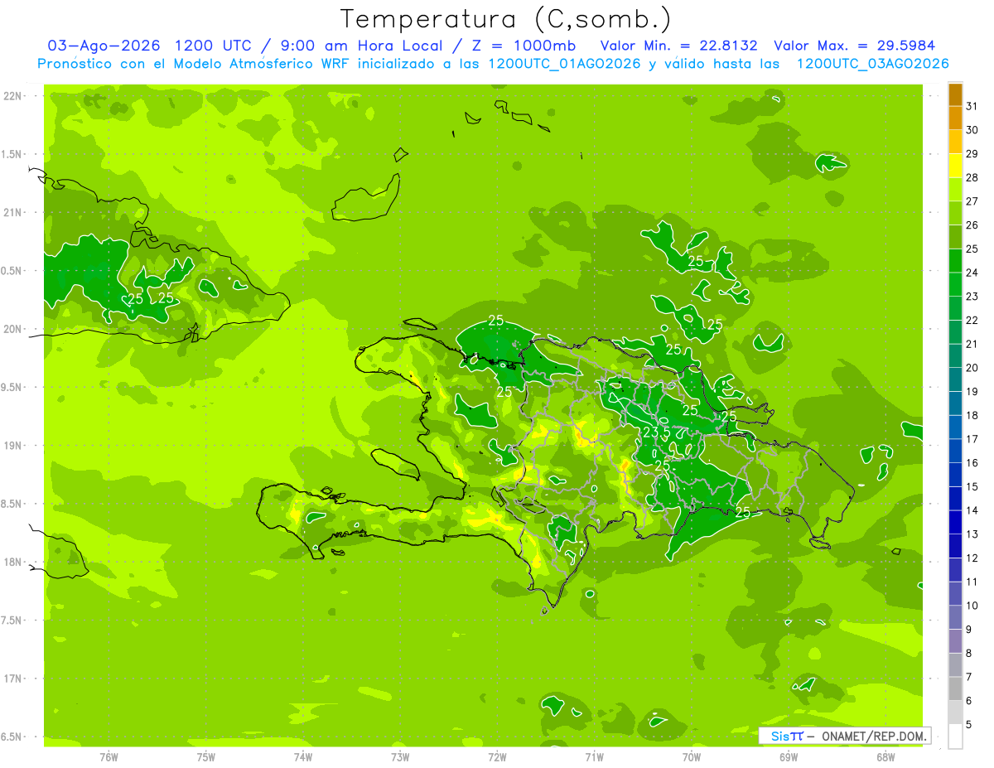Click the Valor Max. = 29.5984 text

(x=854, y=46)
